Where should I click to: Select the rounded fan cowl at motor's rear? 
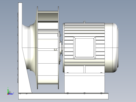(111, 48)
